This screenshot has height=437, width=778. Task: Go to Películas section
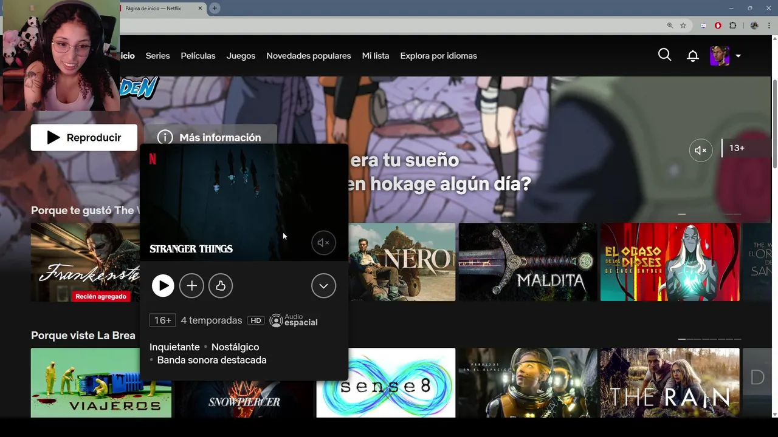(198, 56)
